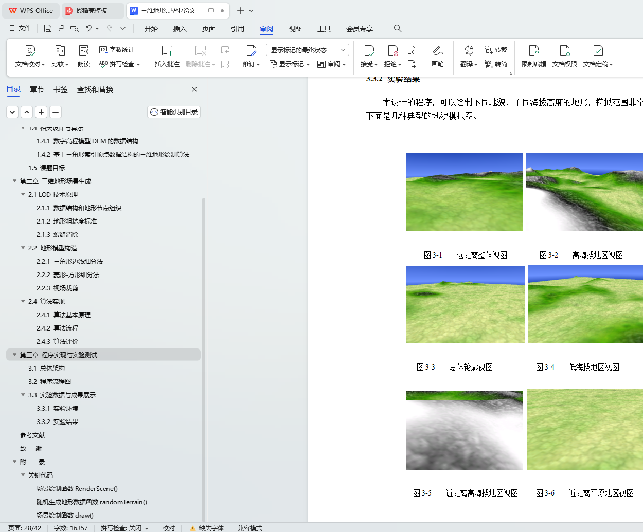The image size is (643, 532).
Task: Jump to 1.5 课题目标 heading
Action: [47, 168]
